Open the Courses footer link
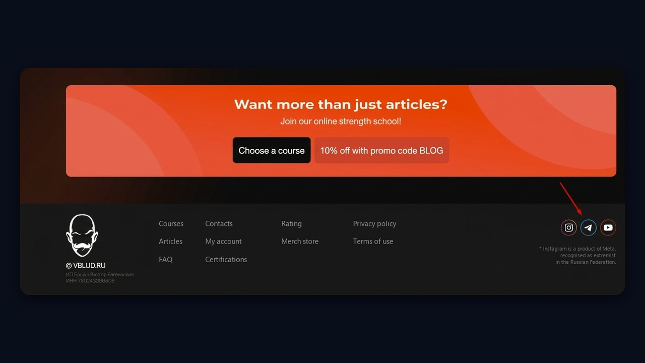Viewport: 645px width, 363px height. (171, 224)
